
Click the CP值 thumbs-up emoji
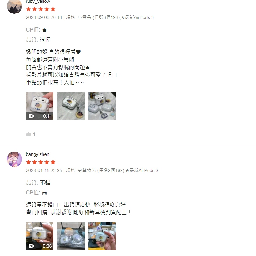point(44,30)
